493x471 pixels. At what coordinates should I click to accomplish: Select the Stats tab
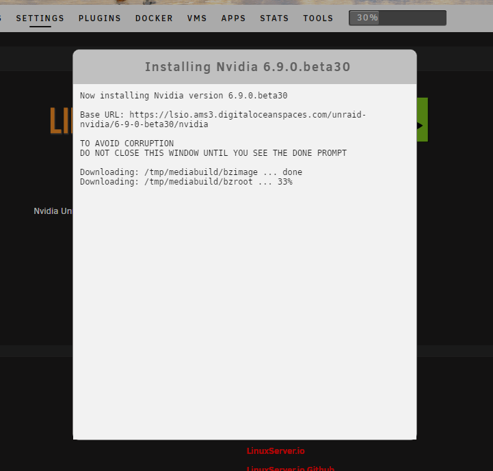pos(274,18)
